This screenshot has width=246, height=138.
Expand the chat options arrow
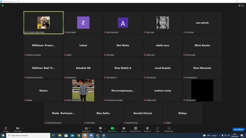tap(105, 128)
